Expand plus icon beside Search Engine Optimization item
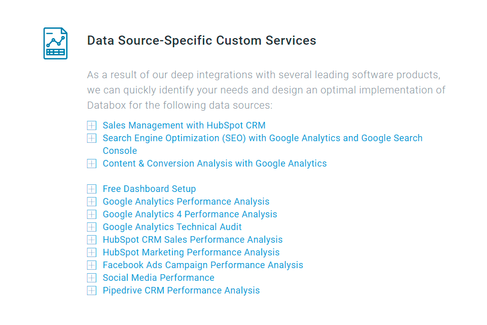487x325 pixels. click(x=92, y=138)
